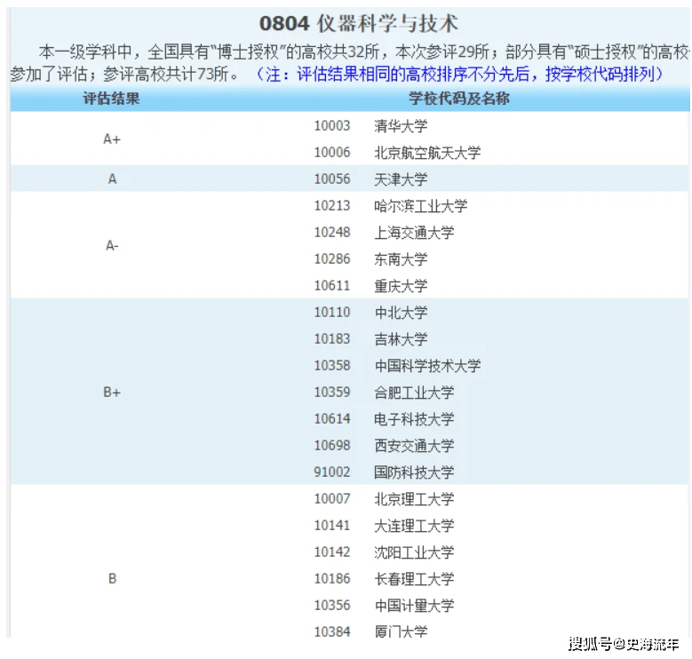Click school name 东南大学
692x659 pixels.
(401, 259)
